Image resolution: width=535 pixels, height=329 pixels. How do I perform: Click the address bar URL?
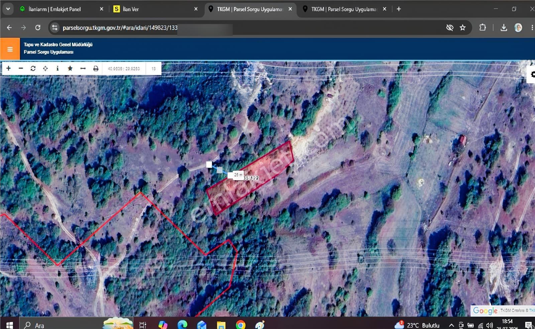pyautogui.click(x=120, y=28)
